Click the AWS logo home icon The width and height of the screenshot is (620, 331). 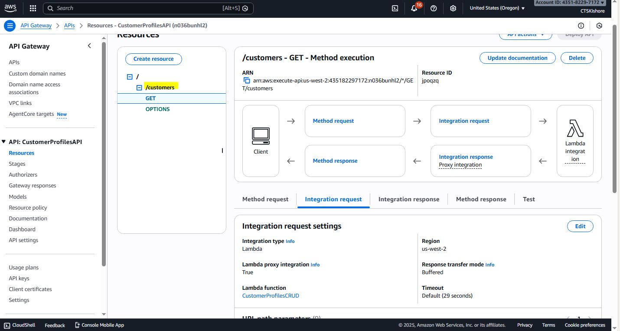[10, 8]
